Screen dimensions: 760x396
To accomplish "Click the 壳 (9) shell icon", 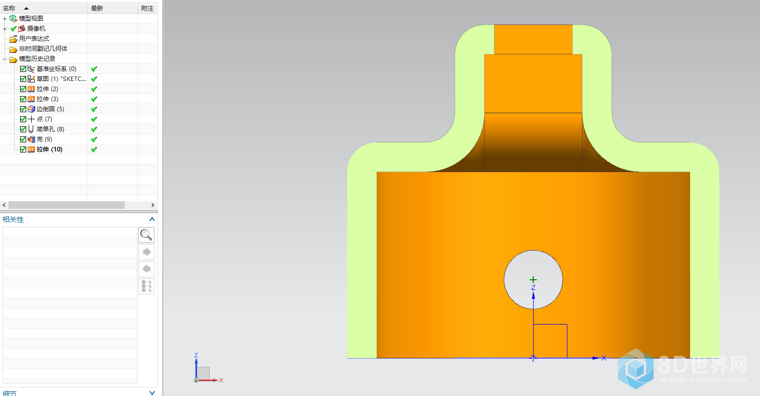I will pyautogui.click(x=31, y=139).
